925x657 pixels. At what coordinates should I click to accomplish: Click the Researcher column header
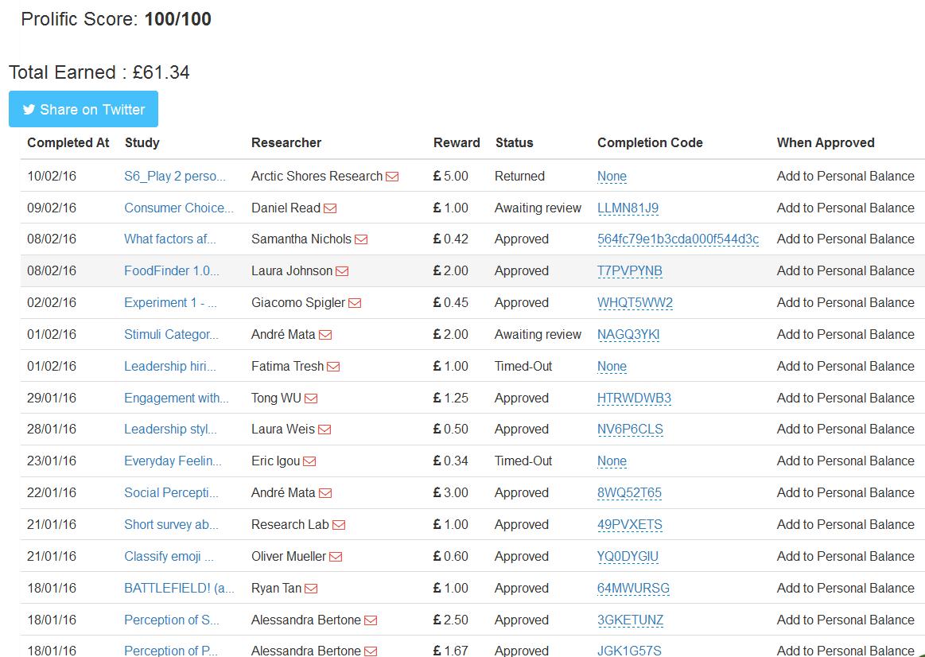click(286, 142)
